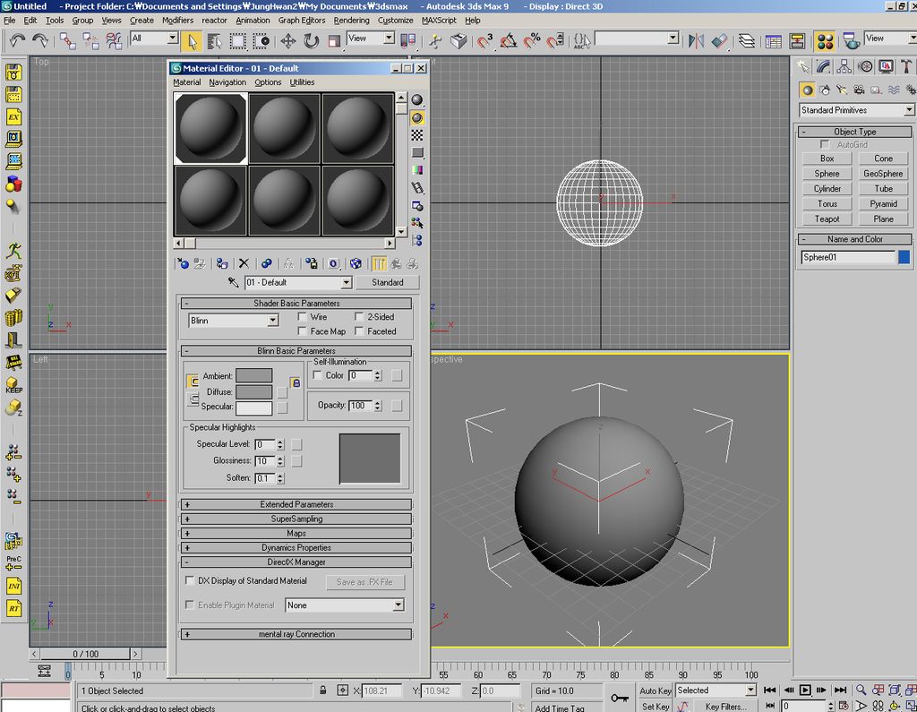Screen dimensions: 917x712
Task: Open Material Editor from main toolbar
Action: [825, 41]
